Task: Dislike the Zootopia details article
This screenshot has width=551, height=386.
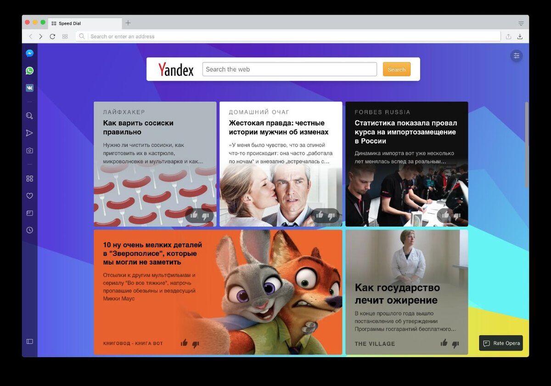Action: [196, 344]
